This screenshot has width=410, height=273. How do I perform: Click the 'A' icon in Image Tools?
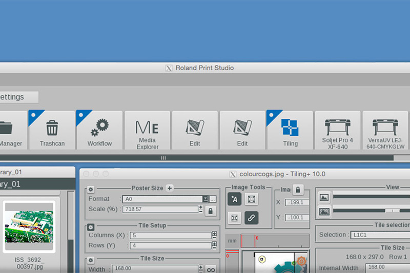234,199
